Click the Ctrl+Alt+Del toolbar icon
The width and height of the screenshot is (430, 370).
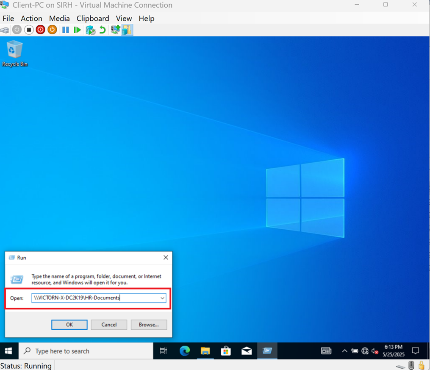[5, 30]
